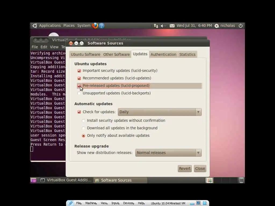Click Software Sources taskbar button
The width and height of the screenshot is (275, 206).
[120, 180]
